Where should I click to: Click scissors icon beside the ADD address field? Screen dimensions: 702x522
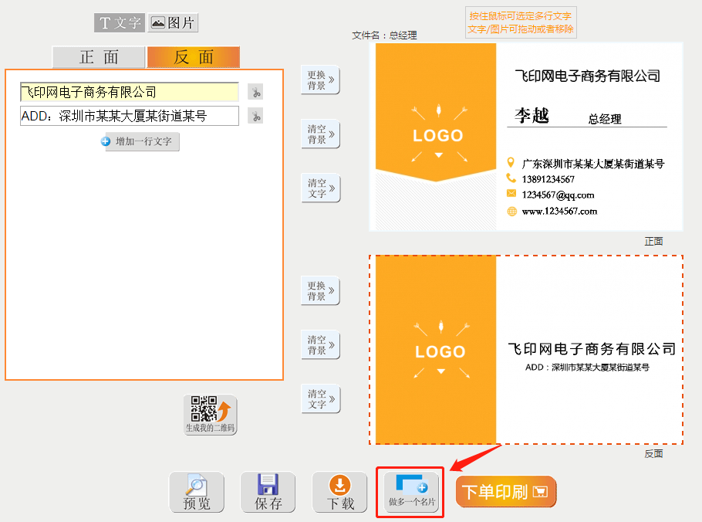click(255, 116)
